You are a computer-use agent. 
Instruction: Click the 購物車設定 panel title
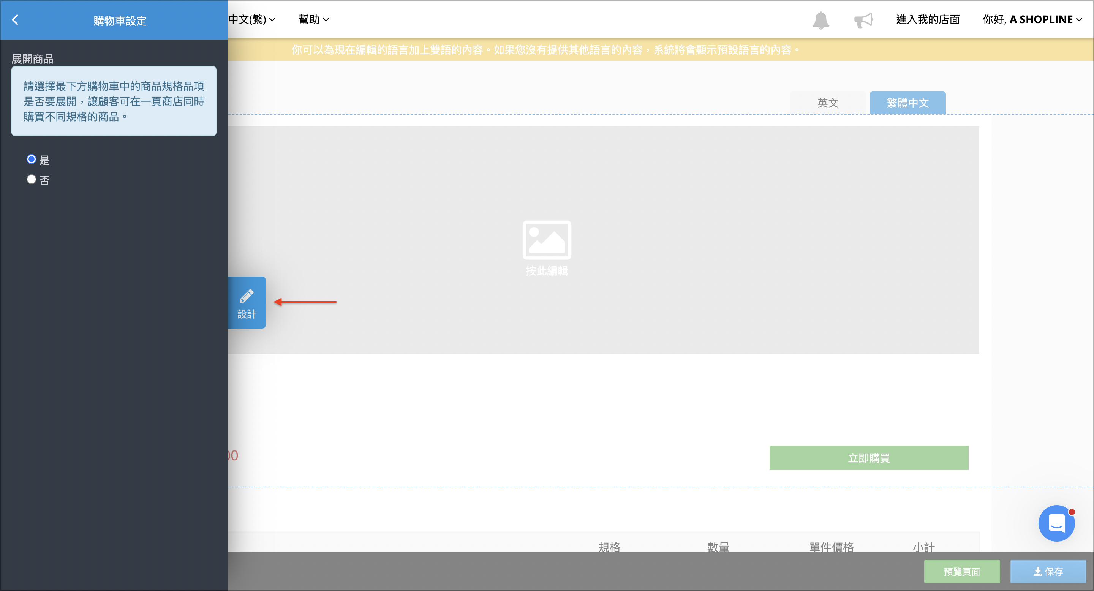120,21
